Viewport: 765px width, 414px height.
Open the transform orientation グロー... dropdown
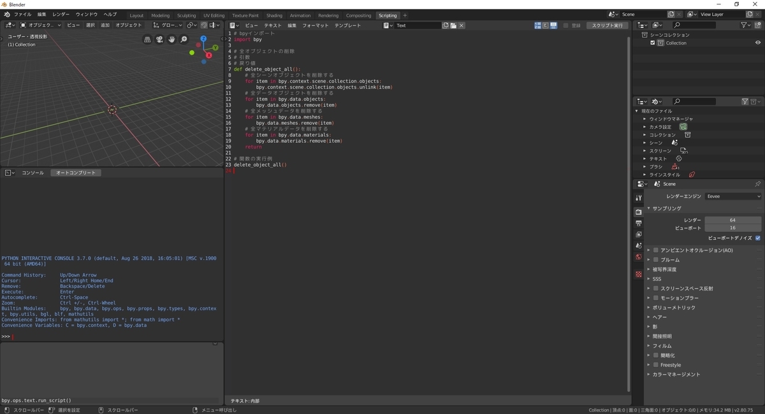pos(168,25)
